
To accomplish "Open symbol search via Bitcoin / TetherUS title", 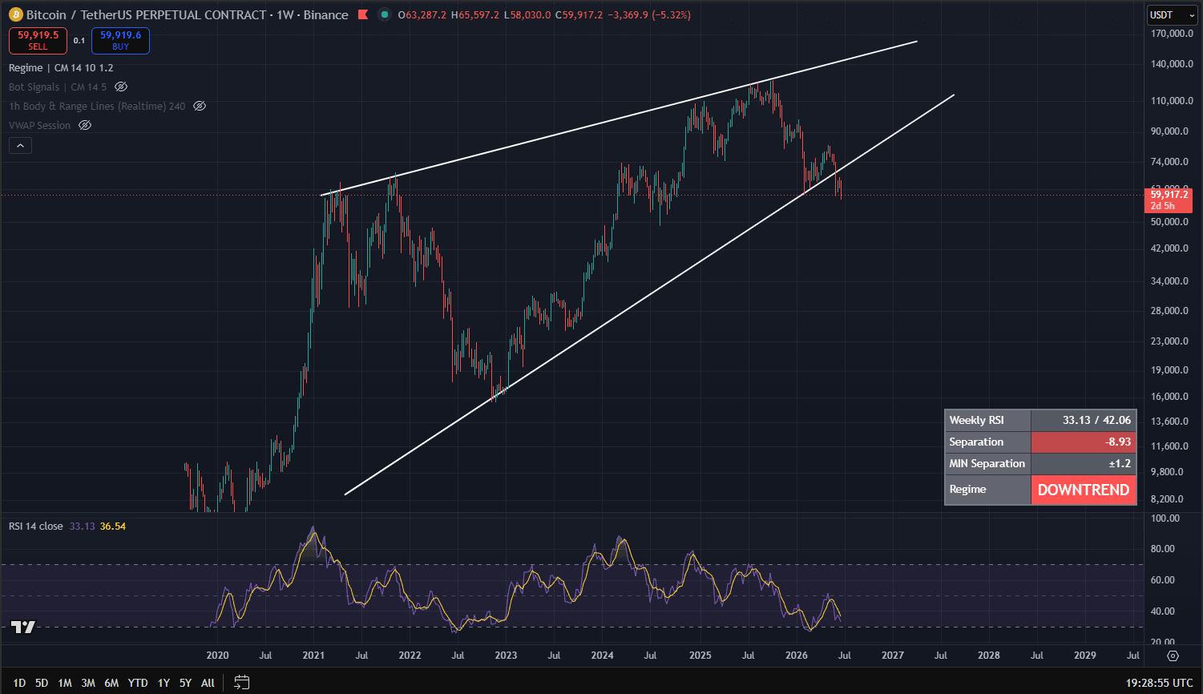I will coord(146,14).
